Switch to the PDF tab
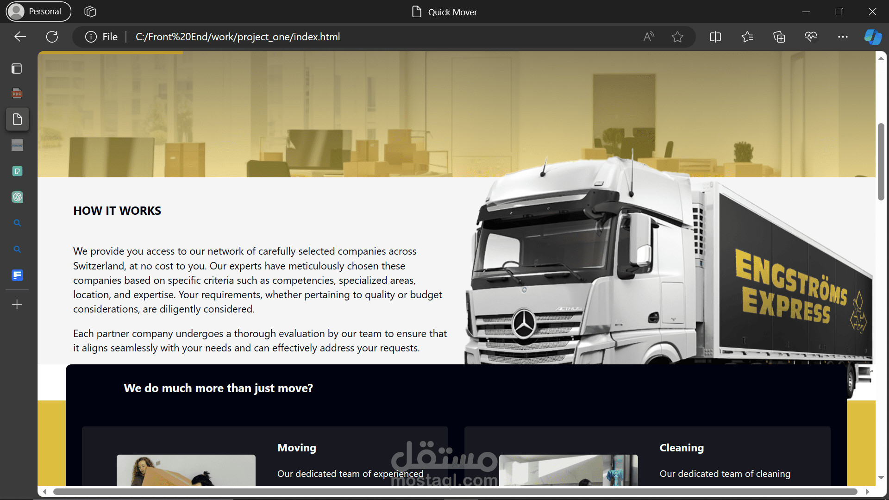Image resolution: width=889 pixels, height=500 pixels. 17,94
